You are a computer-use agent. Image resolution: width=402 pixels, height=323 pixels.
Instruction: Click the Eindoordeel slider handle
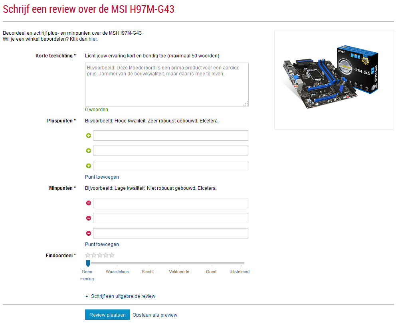click(x=88, y=263)
